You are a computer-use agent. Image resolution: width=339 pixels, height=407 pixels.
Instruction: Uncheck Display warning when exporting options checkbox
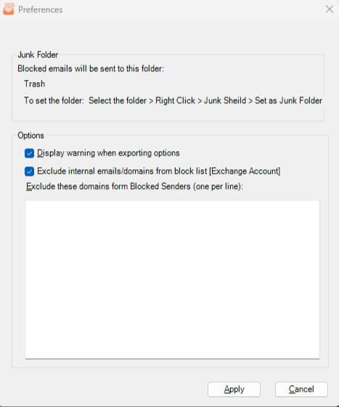click(x=29, y=153)
